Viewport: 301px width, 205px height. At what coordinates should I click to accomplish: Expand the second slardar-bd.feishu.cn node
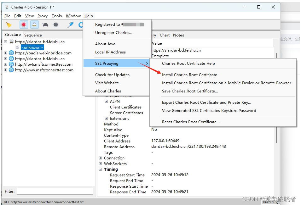pyautogui.click(x=6, y=59)
